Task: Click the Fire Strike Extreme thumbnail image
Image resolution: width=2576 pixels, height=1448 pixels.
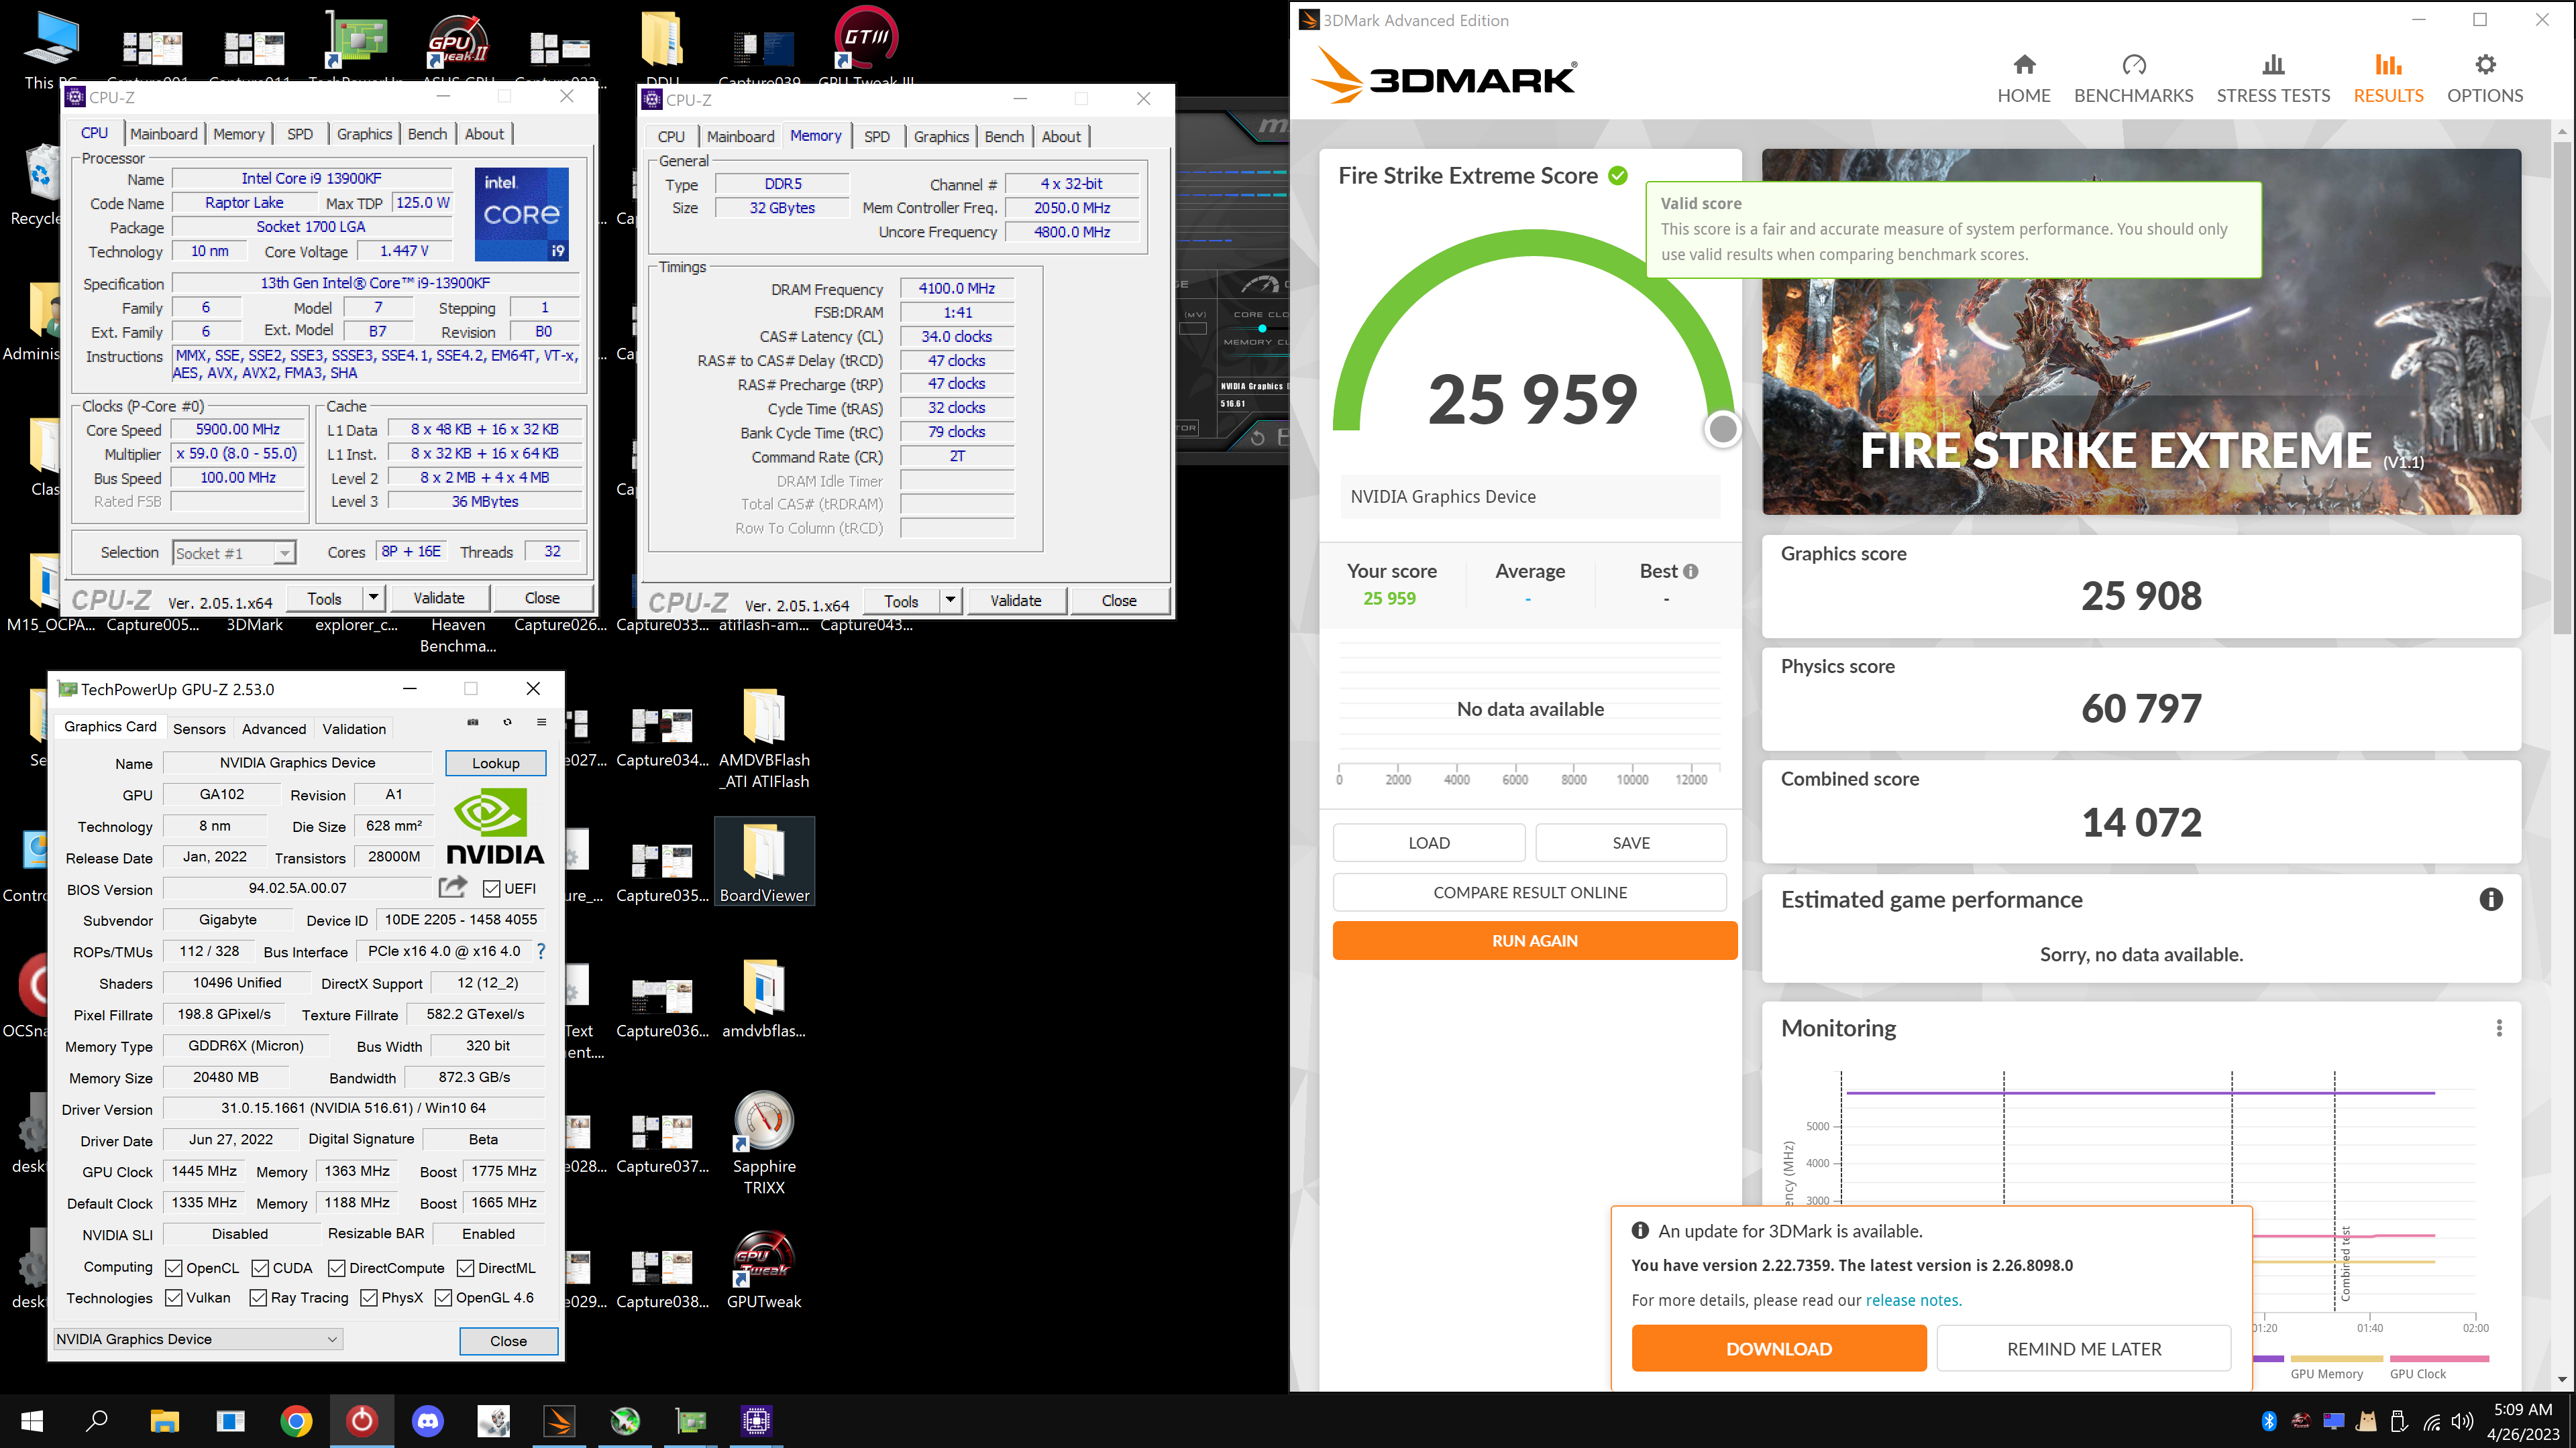Action: (x=2141, y=332)
